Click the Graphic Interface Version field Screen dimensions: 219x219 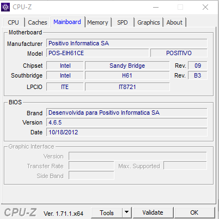(x=137, y=156)
